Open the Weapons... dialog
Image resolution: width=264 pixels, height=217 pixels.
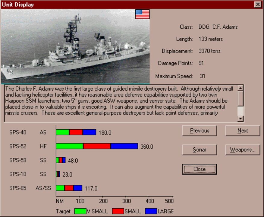(x=243, y=150)
